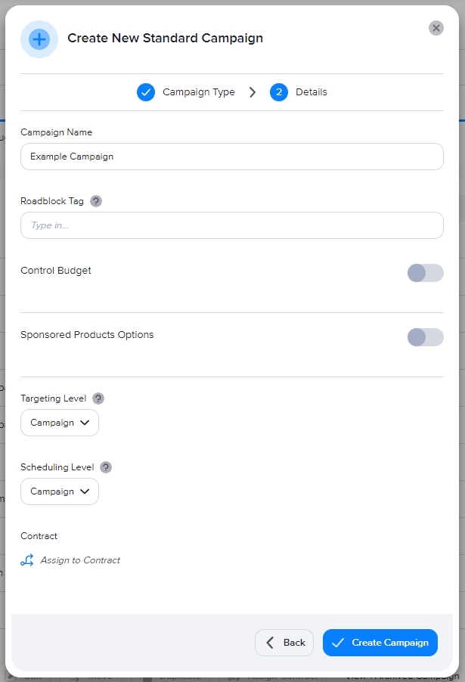Go to the Campaign Type step
This screenshot has height=682, width=465.
pyautogui.click(x=198, y=92)
